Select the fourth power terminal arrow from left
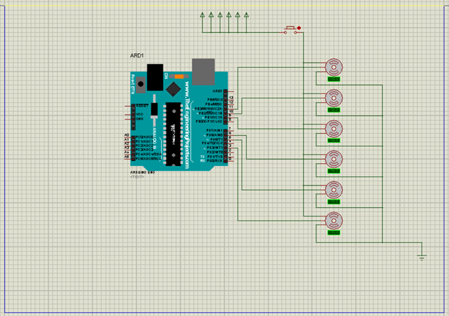The height and width of the screenshot is (316, 449). pyautogui.click(x=229, y=15)
